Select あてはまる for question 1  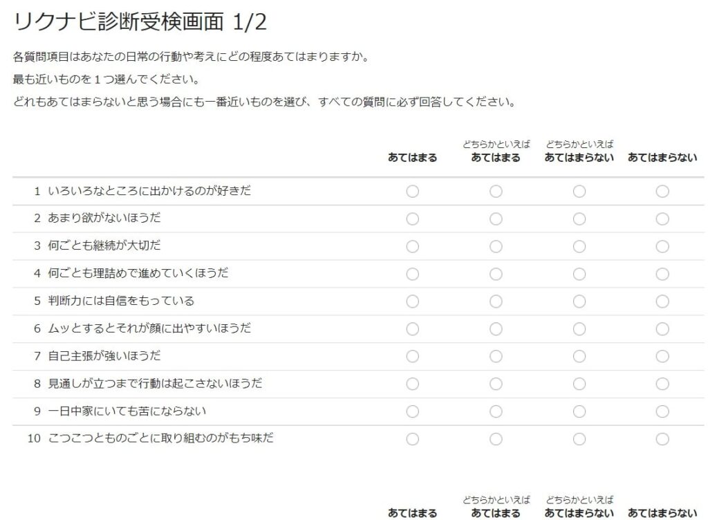coord(412,192)
